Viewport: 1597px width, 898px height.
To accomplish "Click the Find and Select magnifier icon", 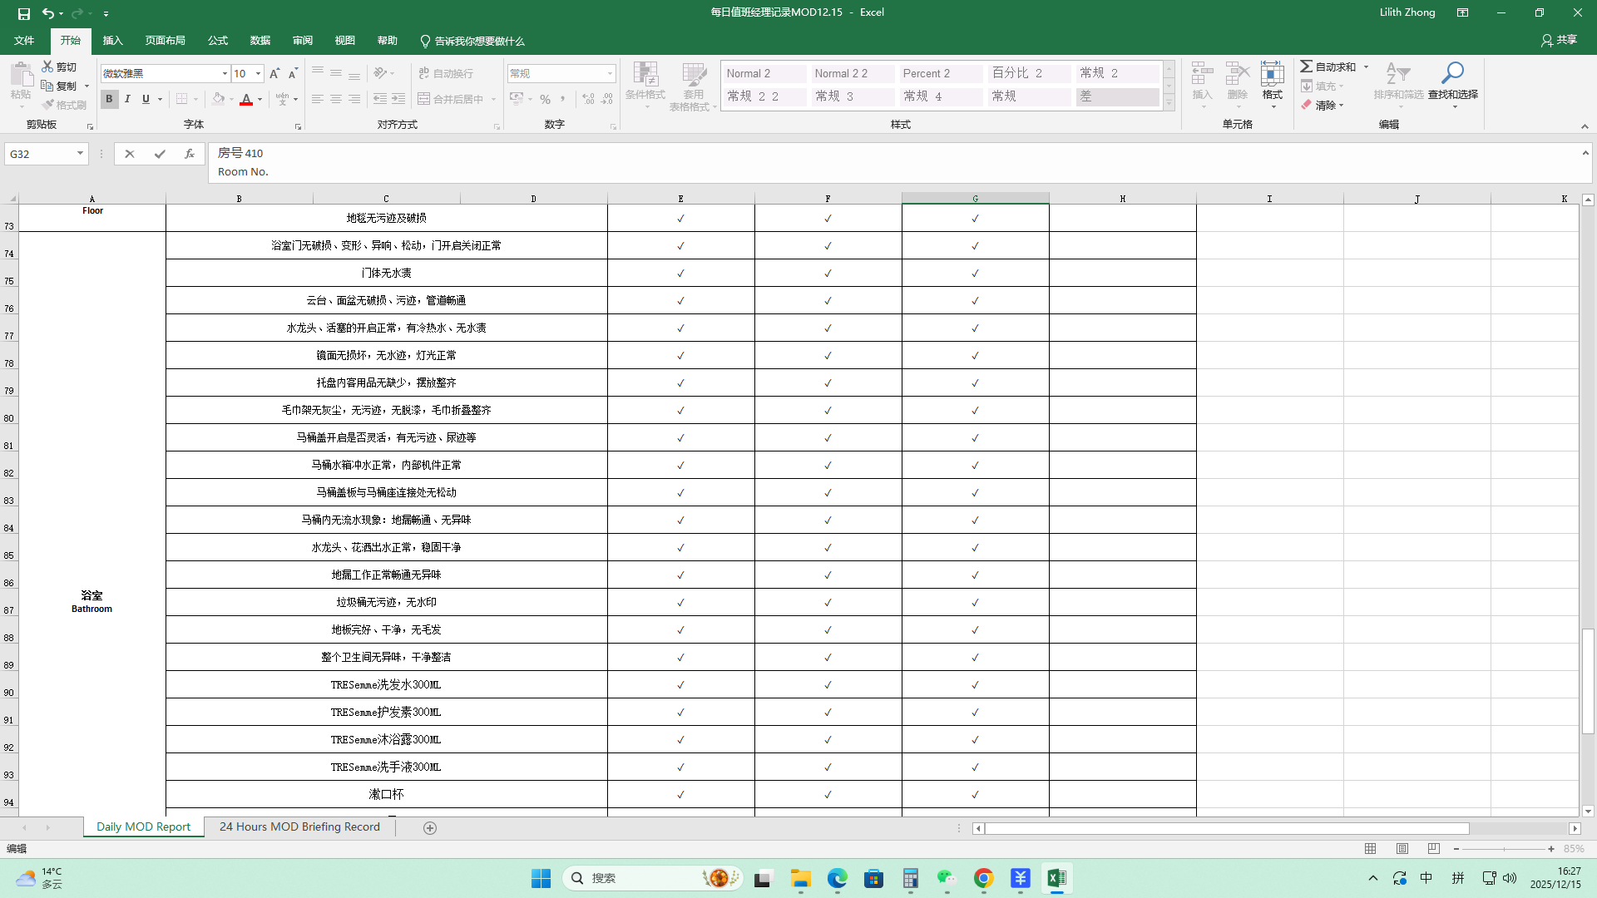I will (x=1452, y=74).
